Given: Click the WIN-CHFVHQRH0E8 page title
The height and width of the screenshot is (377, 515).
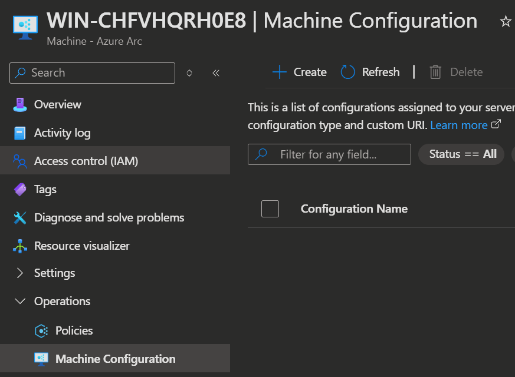Looking at the screenshot, I should point(146,21).
